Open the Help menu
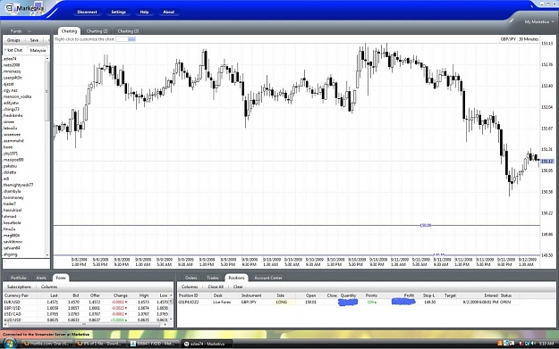The image size is (559, 349). tap(144, 12)
